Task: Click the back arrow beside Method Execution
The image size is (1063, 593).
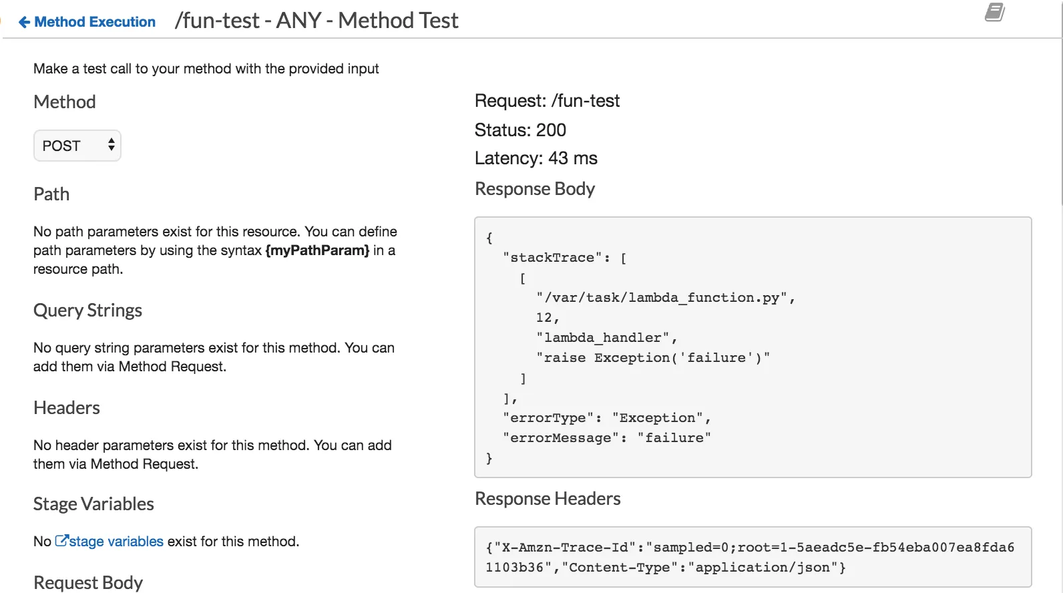Action: coord(24,22)
